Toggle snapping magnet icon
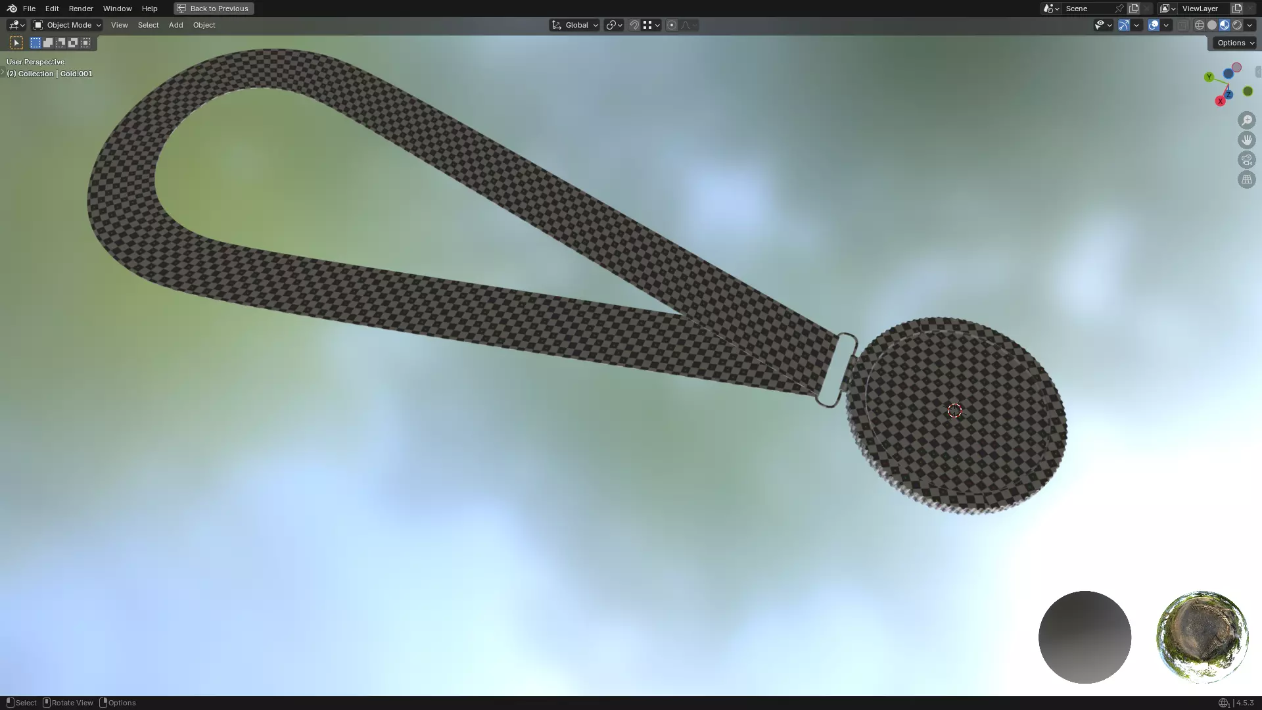The width and height of the screenshot is (1262, 710). 634,25
